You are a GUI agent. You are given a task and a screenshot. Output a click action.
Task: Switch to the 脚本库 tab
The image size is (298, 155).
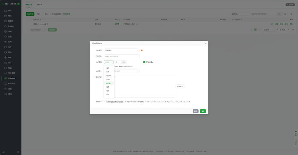coord(40,5)
